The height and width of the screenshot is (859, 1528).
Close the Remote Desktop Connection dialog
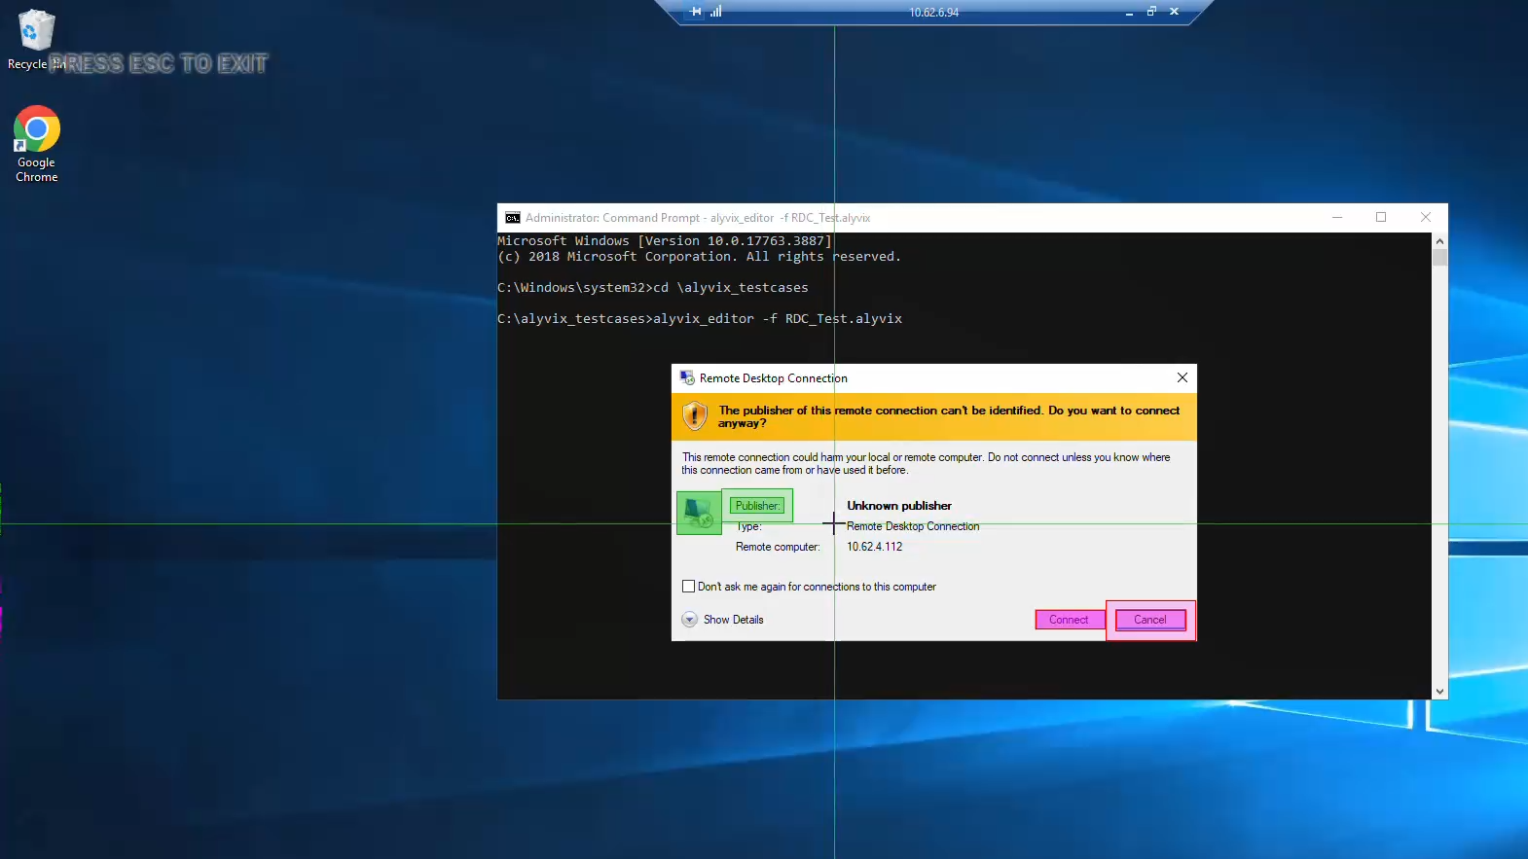[1182, 378]
